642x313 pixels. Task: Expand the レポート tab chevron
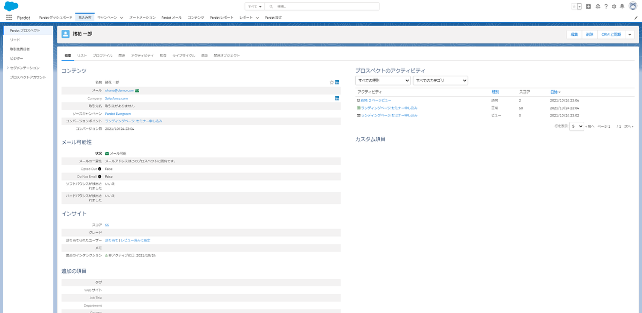coord(257,18)
